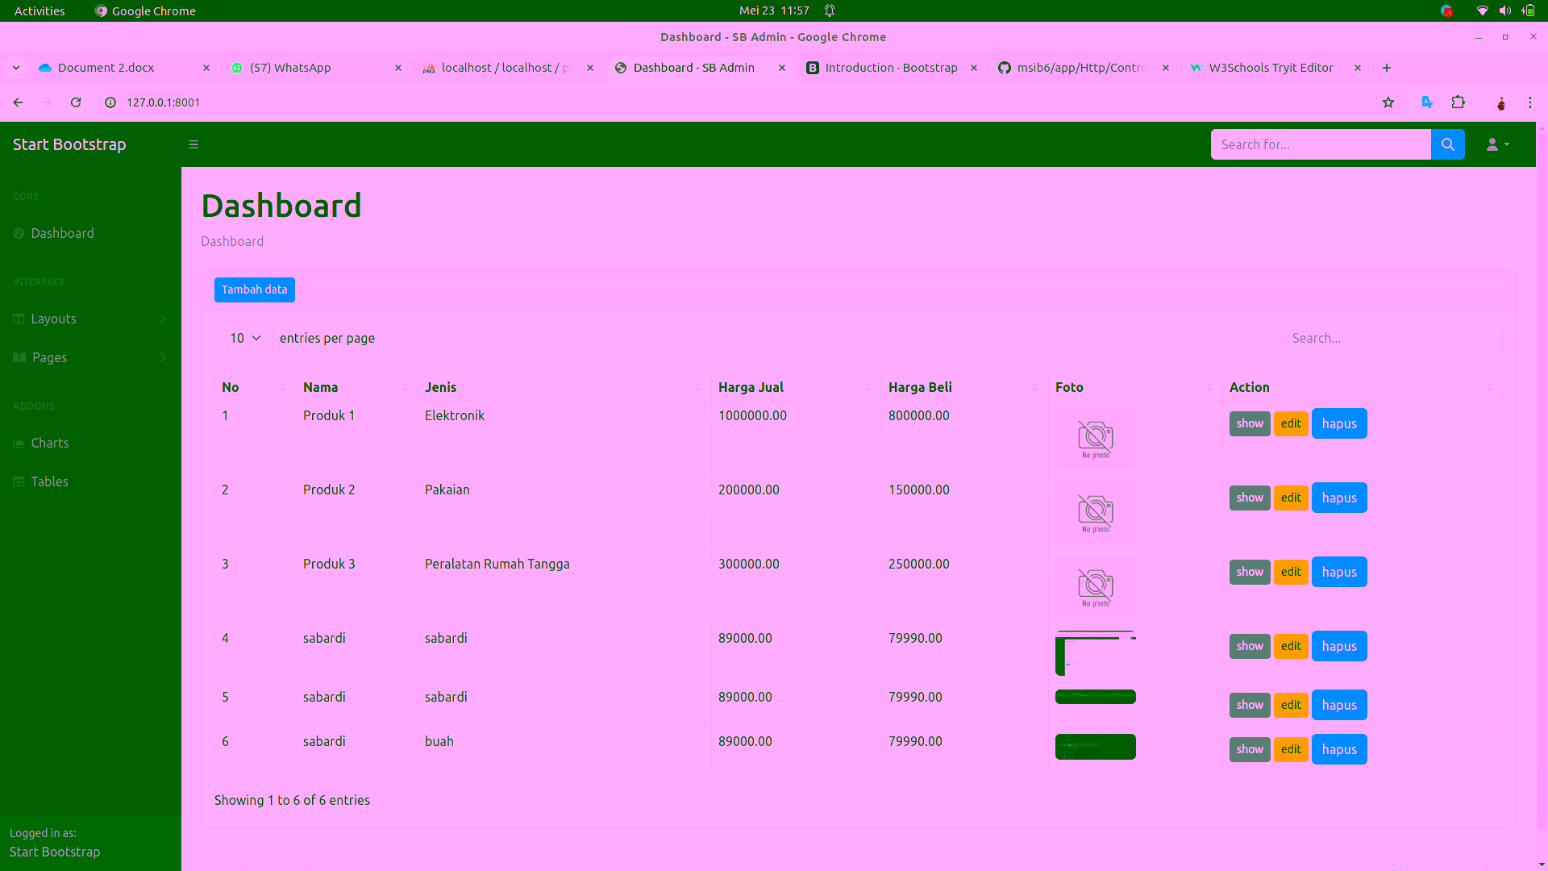Click the table Search input field

click(1392, 338)
